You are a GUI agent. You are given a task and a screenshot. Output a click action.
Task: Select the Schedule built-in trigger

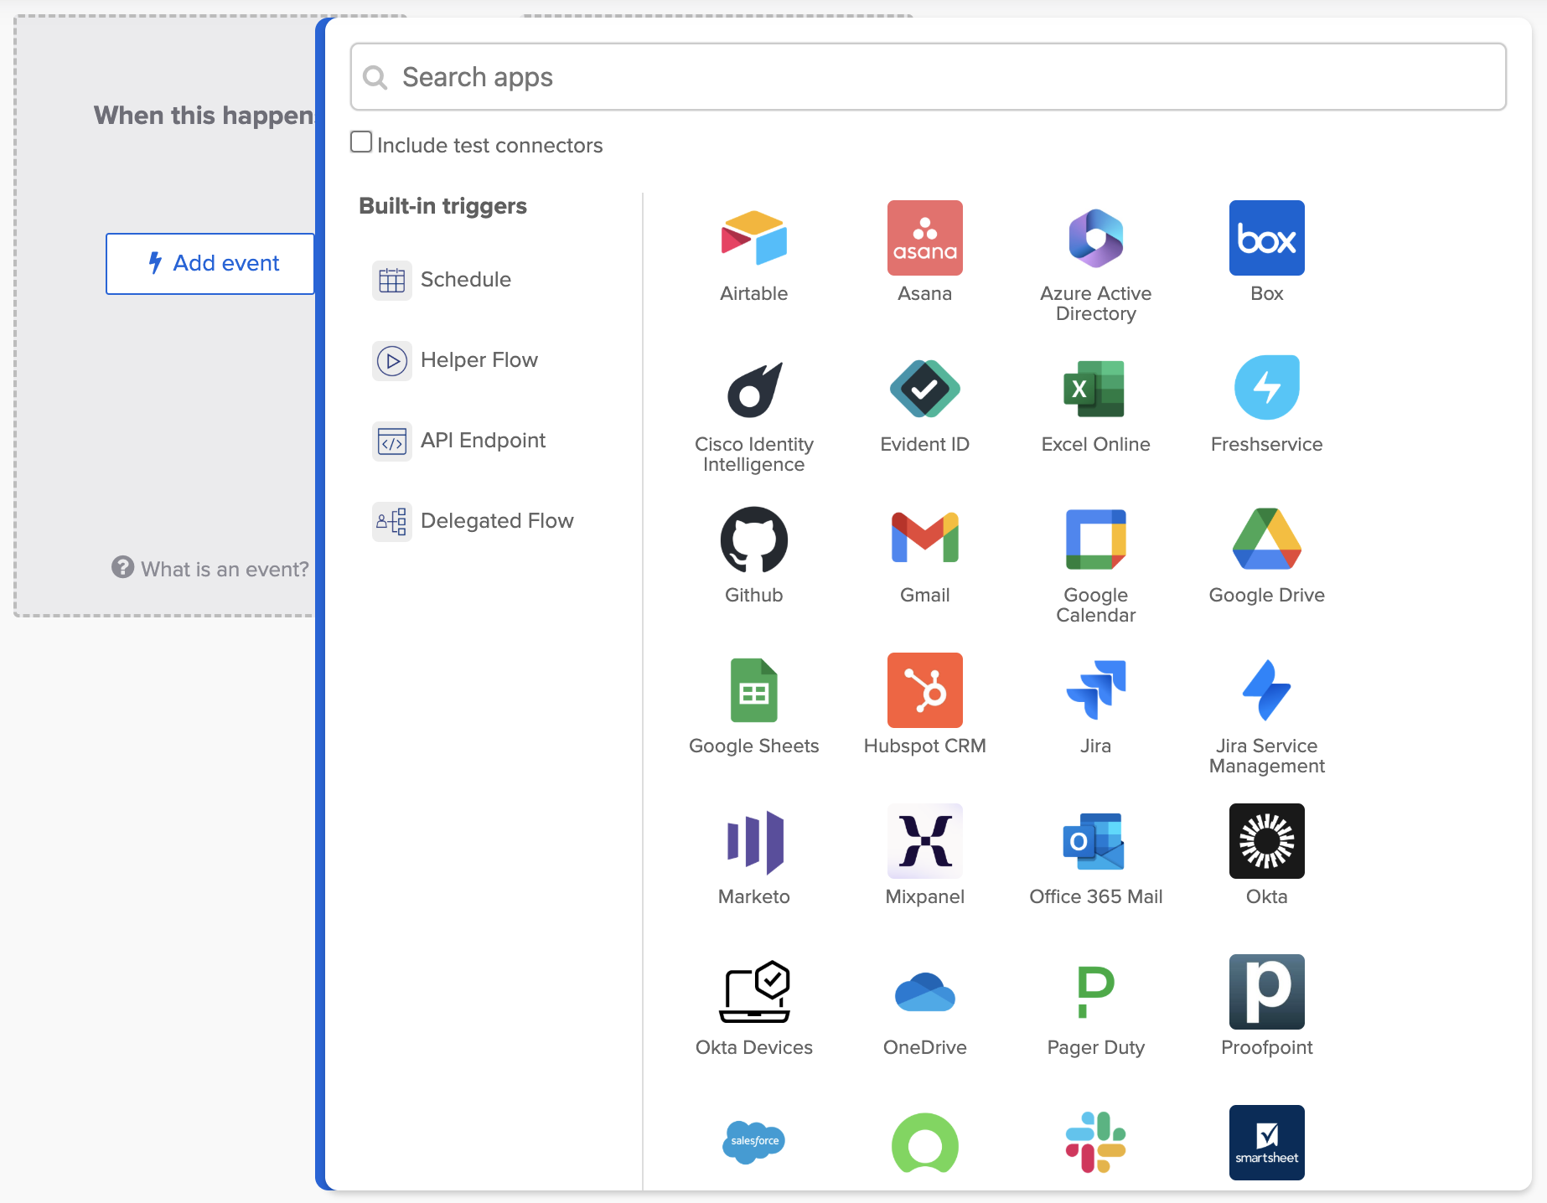466,280
